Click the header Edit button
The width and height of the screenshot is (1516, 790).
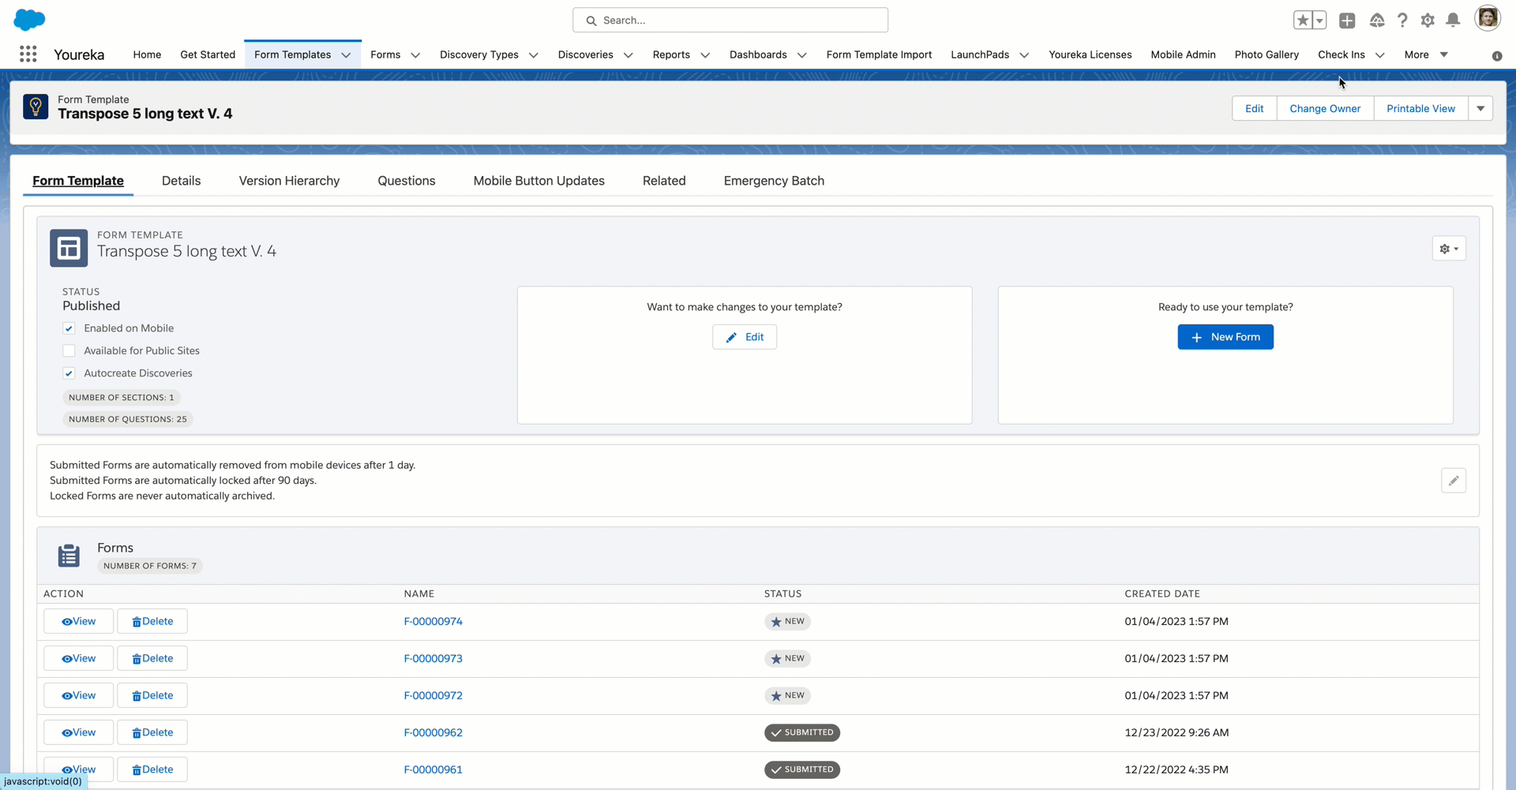(x=1254, y=108)
